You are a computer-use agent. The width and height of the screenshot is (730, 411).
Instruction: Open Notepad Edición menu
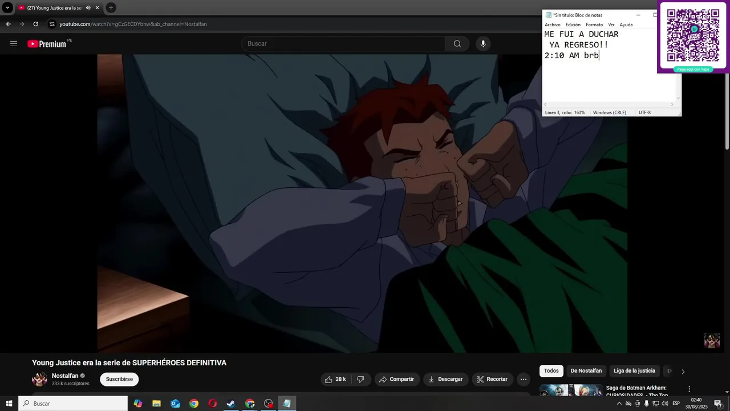573,25
